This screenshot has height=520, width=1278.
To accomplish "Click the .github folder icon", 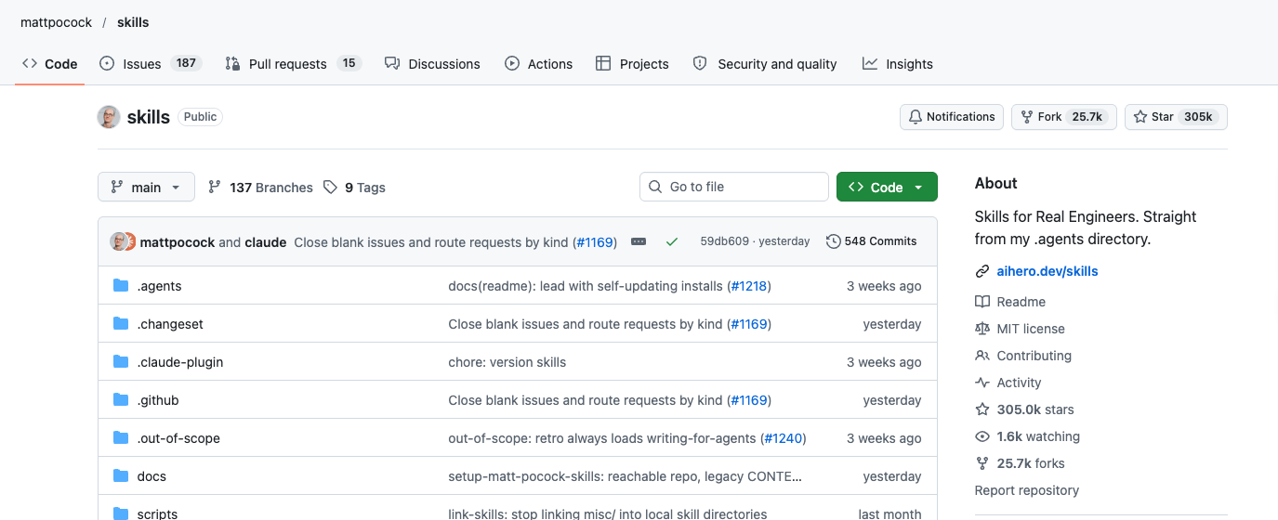I will click(x=121, y=399).
